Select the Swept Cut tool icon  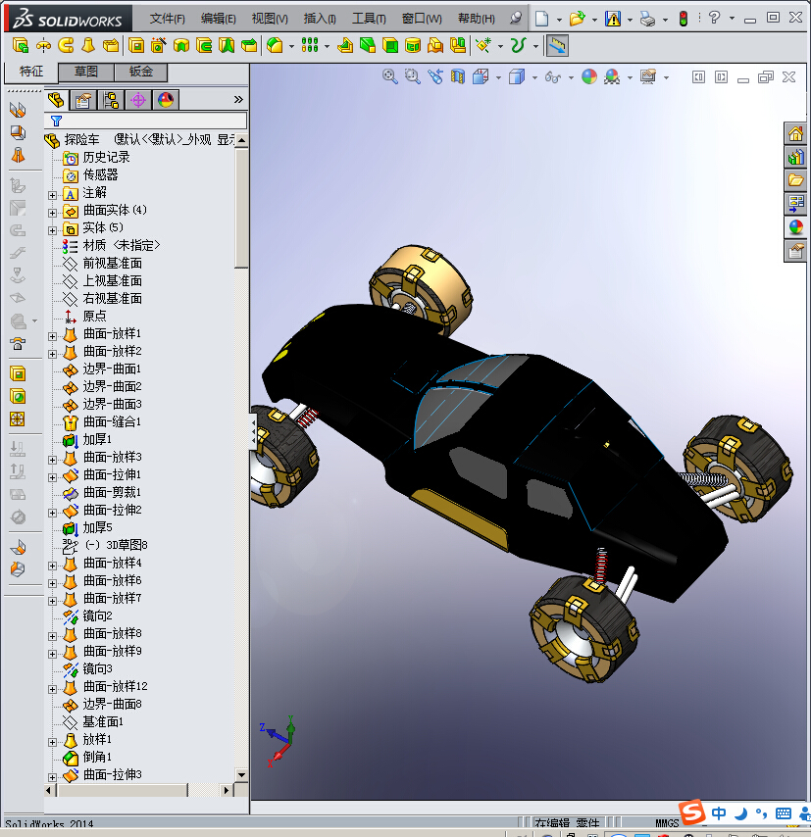pos(204,46)
